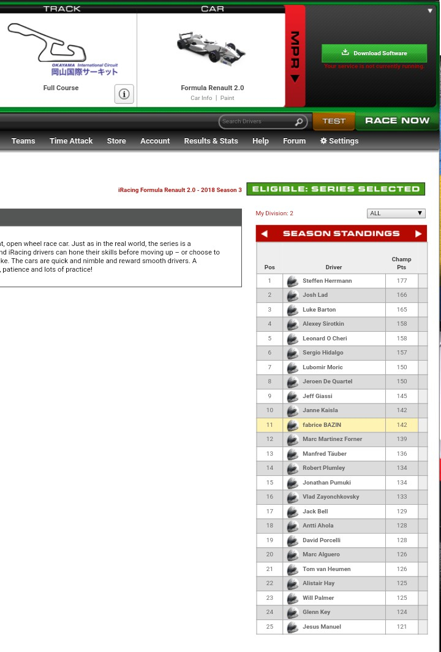Click the Formula Renault car image
441x652 pixels.
[x=211, y=49]
